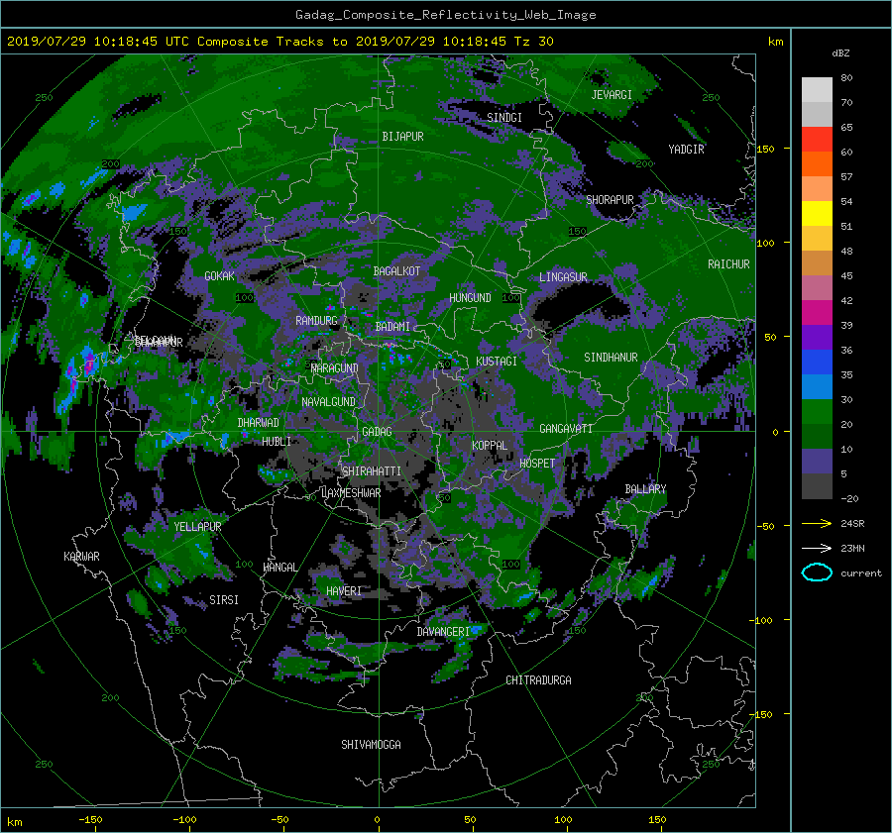This screenshot has width=892, height=833.
Task: Click the DAVANGERI city label
Action: [x=443, y=632]
